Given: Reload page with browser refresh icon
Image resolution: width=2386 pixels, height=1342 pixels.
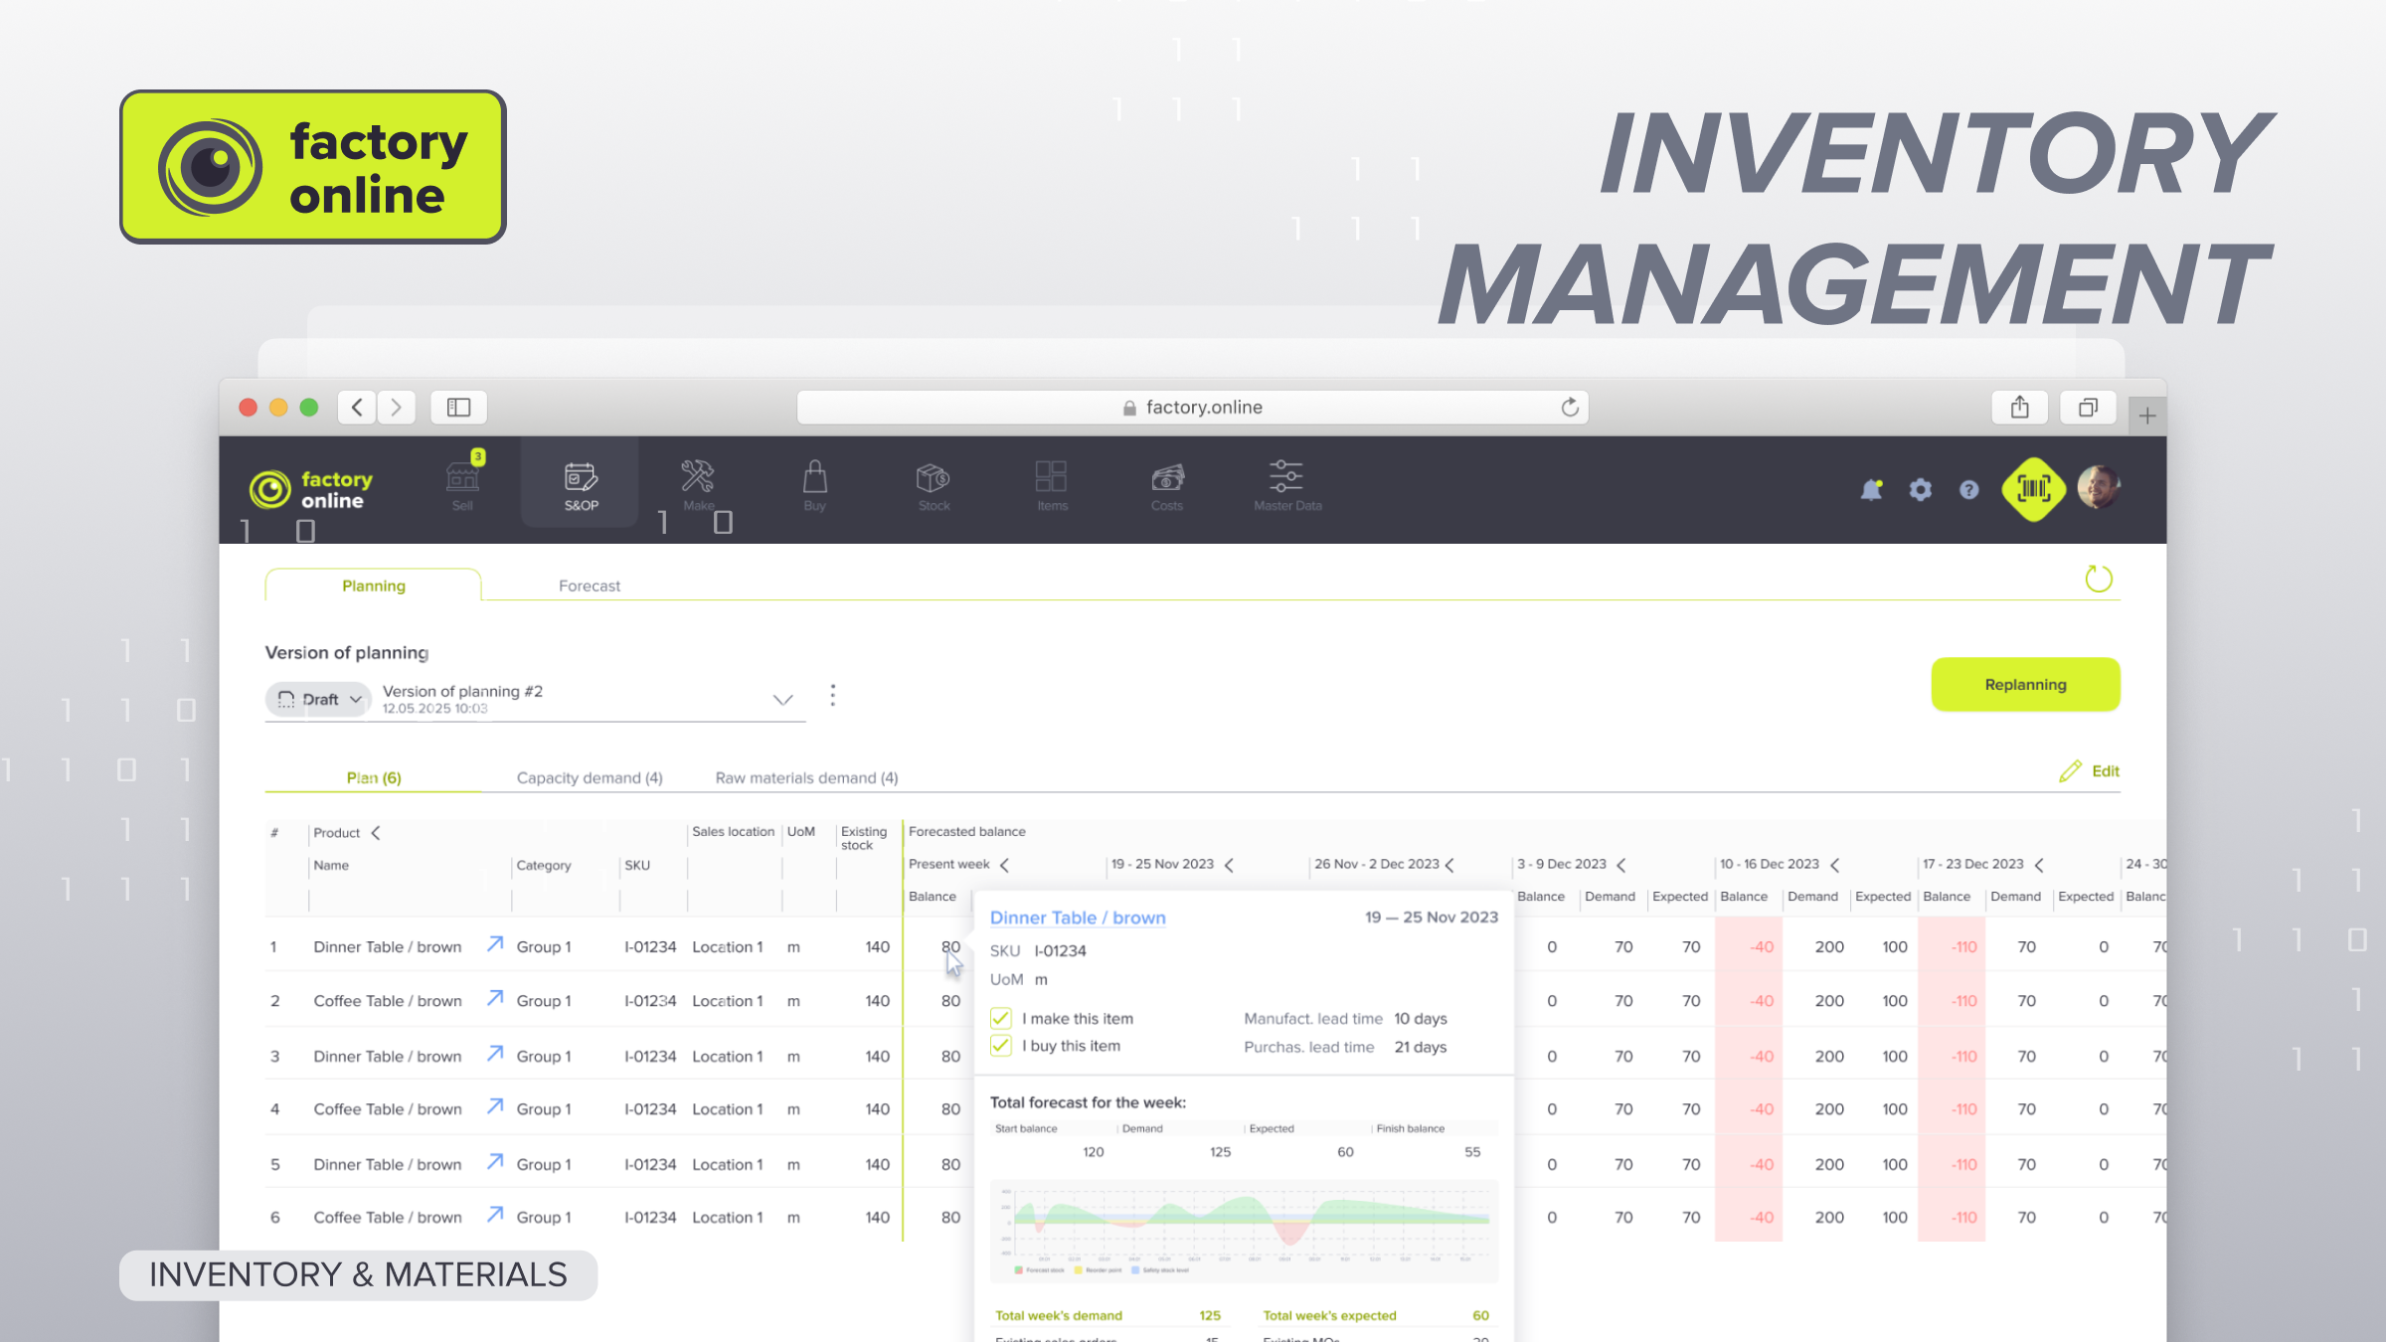Looking at the screenshot, I should [x=1570, y=407].
